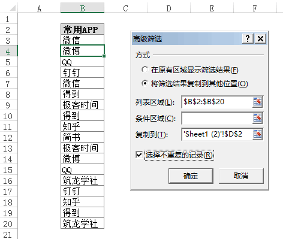Cancel dialog with 取消 button

(241, 176)
